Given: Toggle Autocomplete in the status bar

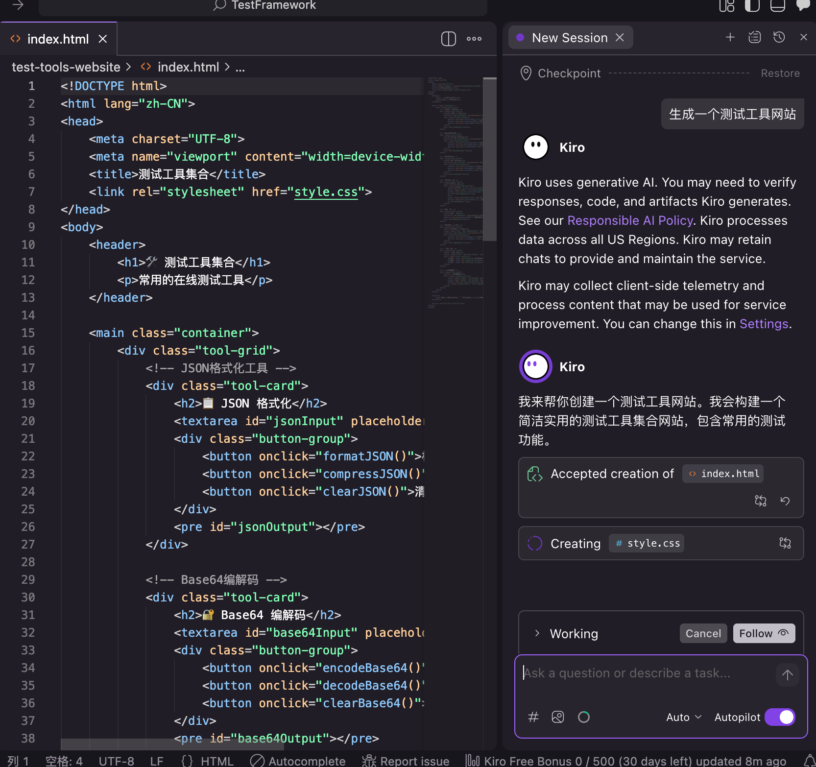Looking at the screenshot, I should (x=298, y=761).
